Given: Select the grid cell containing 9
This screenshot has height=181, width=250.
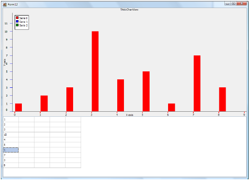Looking at the screenshot, I should [11, 165].
